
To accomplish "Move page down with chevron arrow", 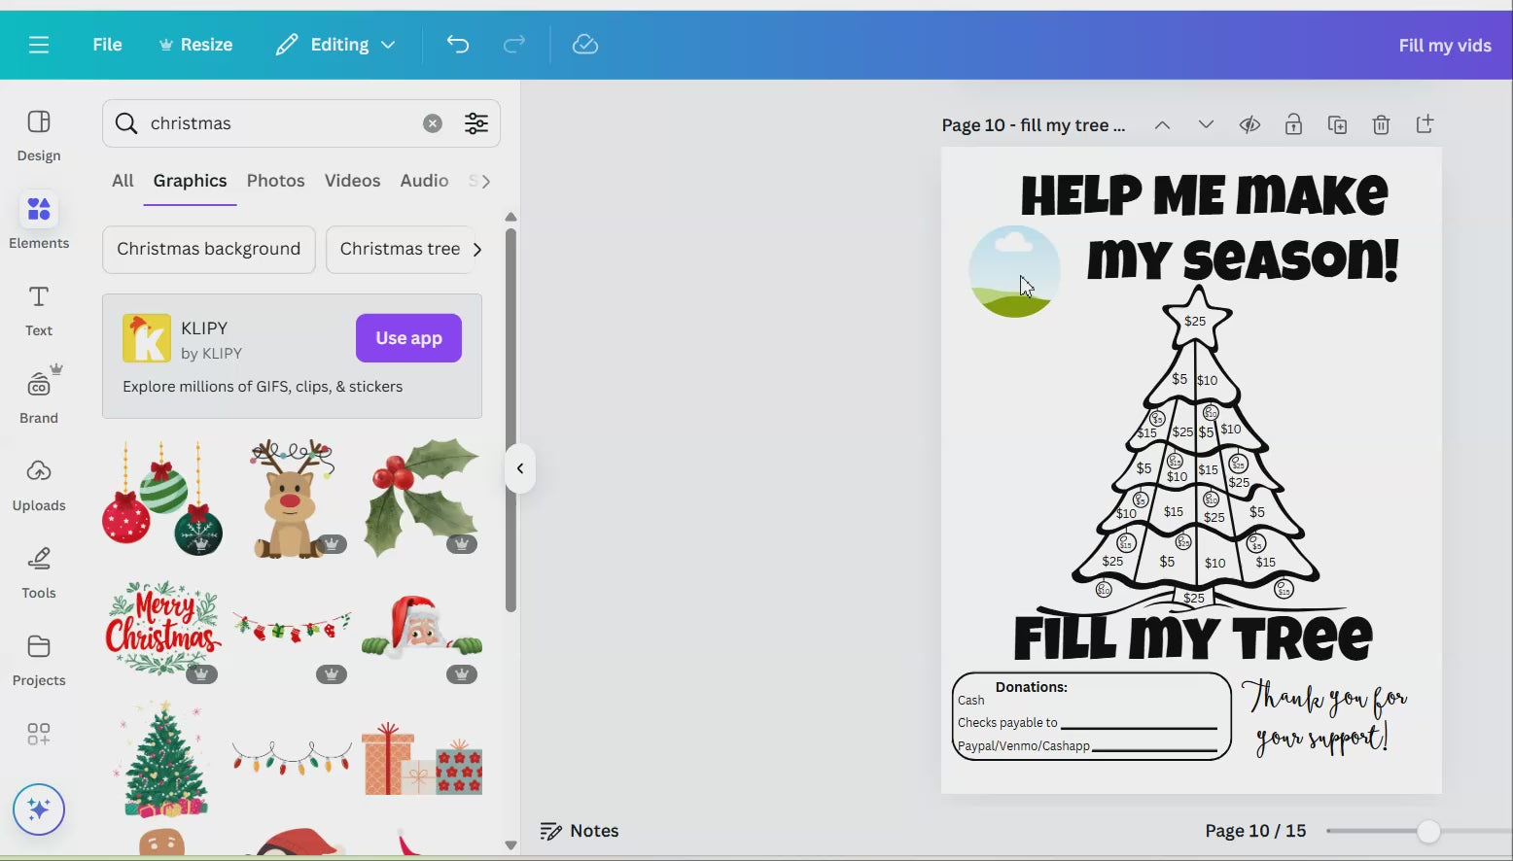I will pyautogui.click(x=1206, y=124).
